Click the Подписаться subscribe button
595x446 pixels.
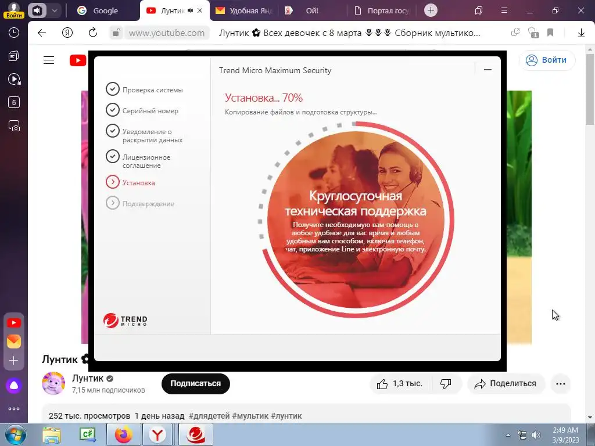pos(195,383)
